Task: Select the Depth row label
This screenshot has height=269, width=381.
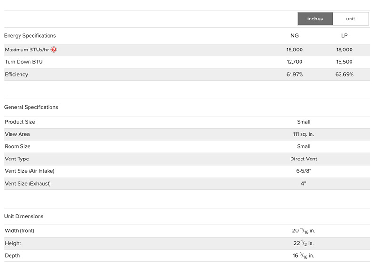Action: (12, 256)
